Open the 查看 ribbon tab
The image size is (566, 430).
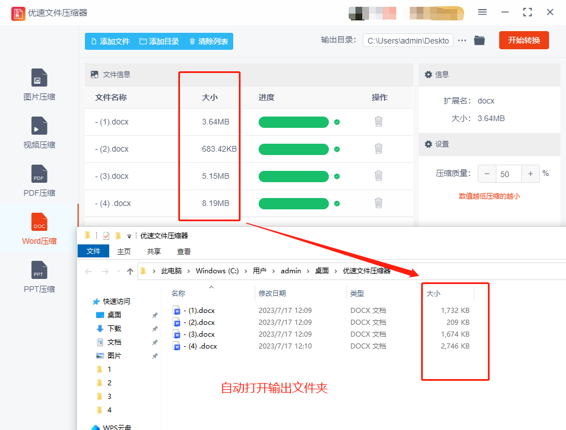pyautogui.click(x=184, y=251)
